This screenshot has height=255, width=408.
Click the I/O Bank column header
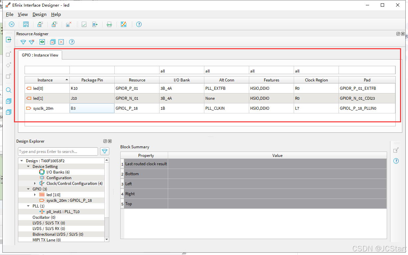pyautogui.click(x=182, y=80)
